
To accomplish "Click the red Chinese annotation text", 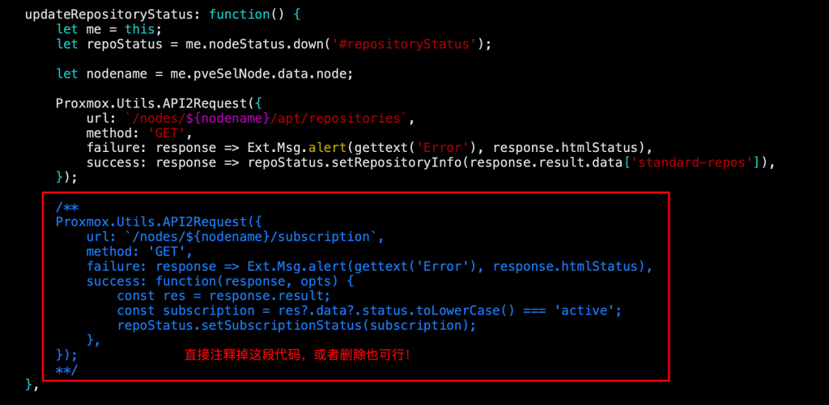I will coord(297,356).
